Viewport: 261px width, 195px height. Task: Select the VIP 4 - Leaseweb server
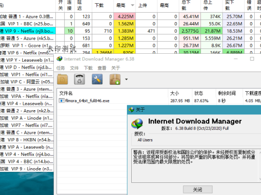coord(27,103)
